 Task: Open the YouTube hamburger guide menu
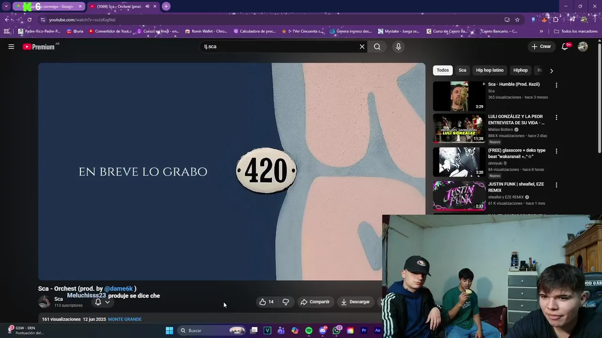(x=11, y=46)
